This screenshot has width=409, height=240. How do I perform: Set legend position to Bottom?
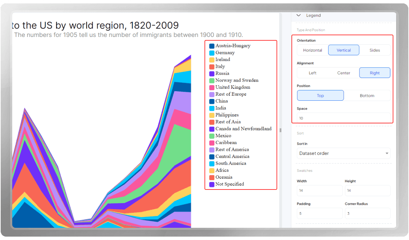point(367,96)
